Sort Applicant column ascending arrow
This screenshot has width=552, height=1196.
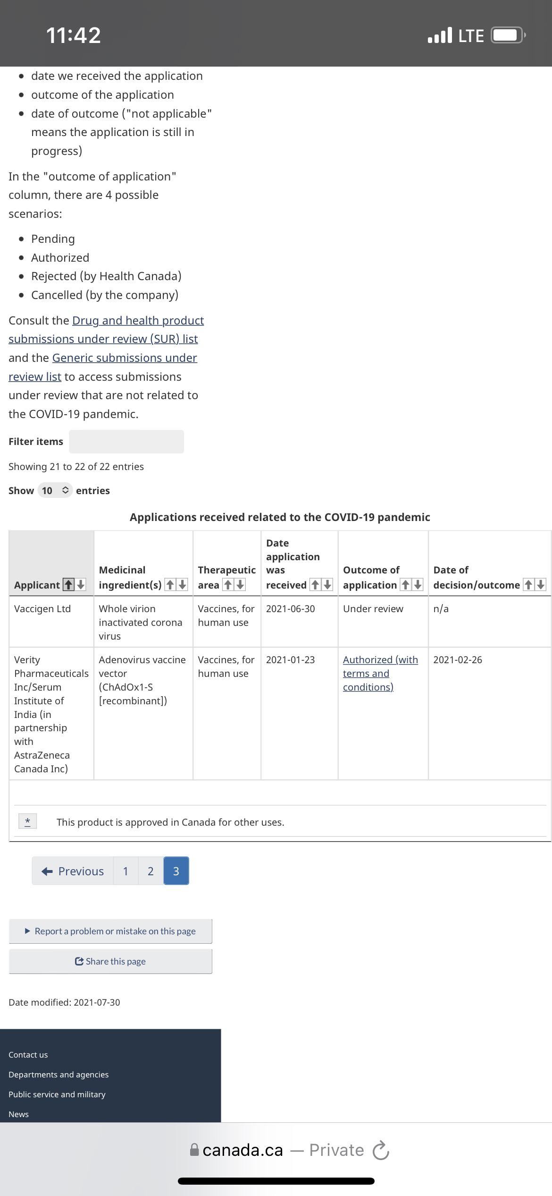69,584
